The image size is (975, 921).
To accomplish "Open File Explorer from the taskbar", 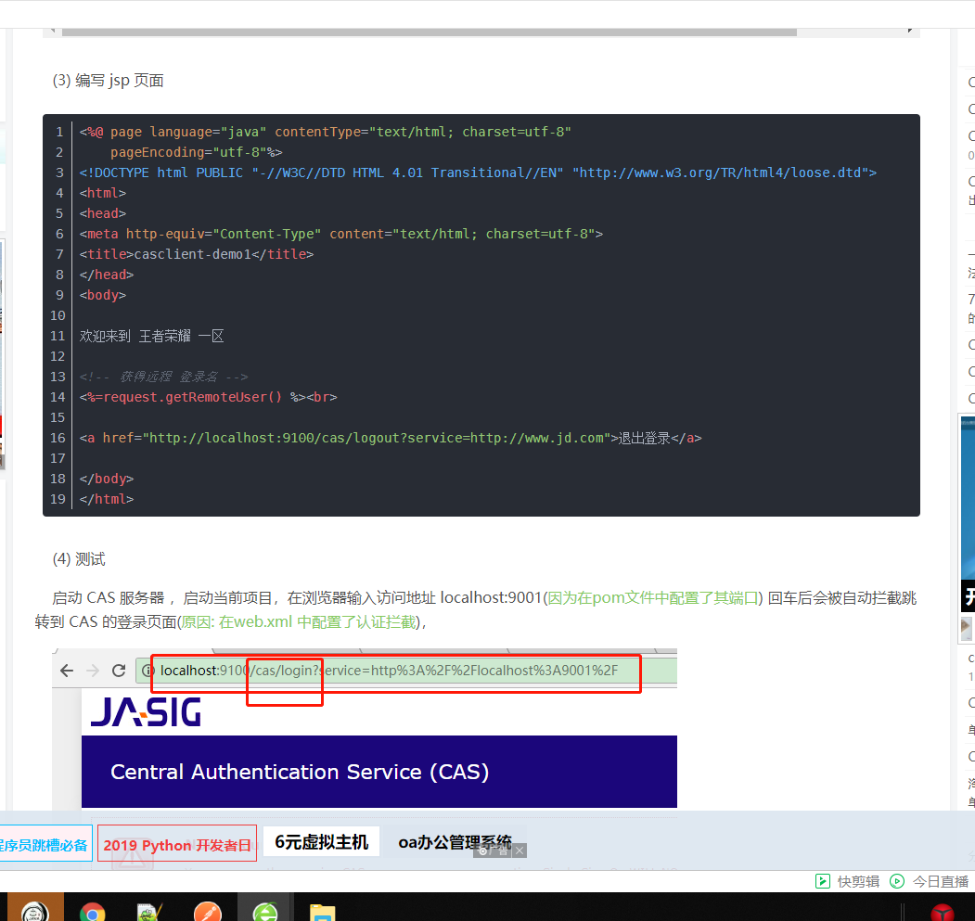I will (322, 913).
